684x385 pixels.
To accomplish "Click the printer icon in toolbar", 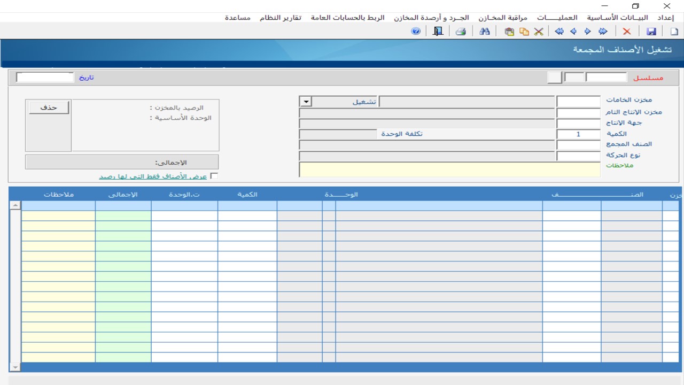I will pos(461,32).
